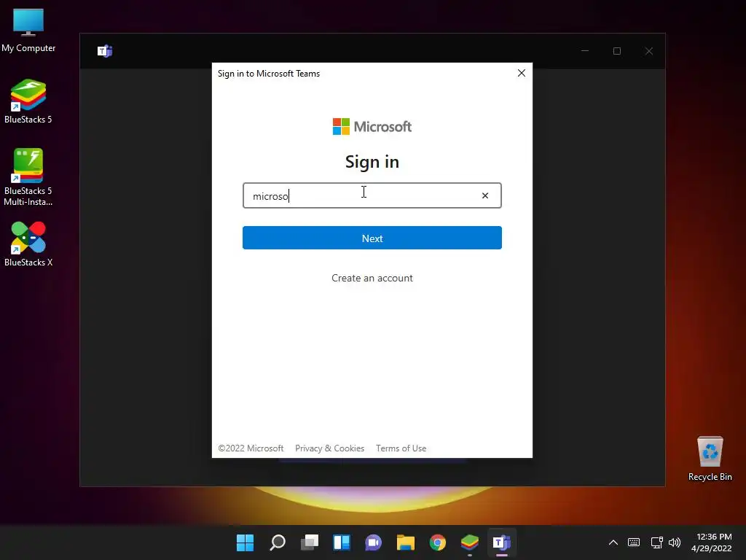Screen dimensions: 746x560
Task: Launch Chat app from taskbar
Action: tap(374, 542)
